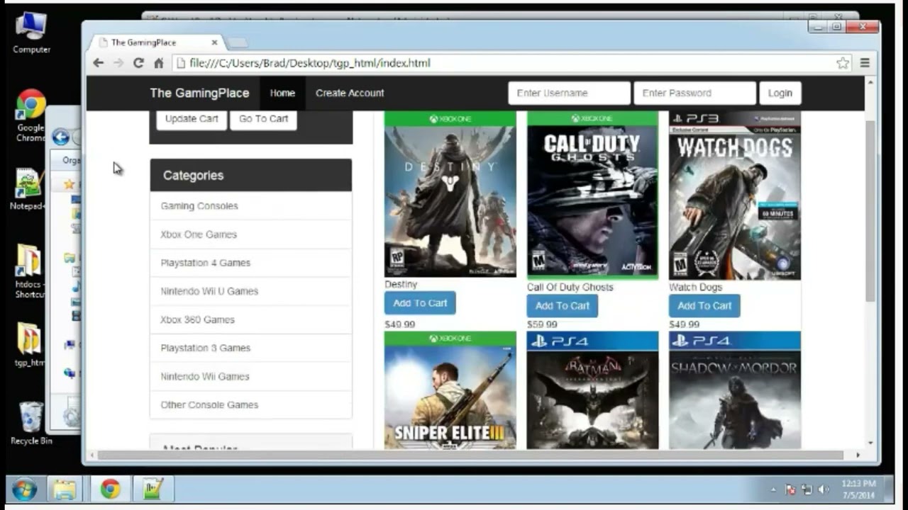Click the Destiny title text
Screen dimensions: 908x510
401,284
